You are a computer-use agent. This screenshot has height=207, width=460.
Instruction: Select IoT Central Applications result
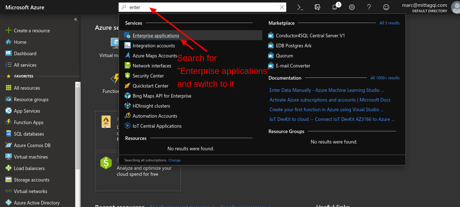pyautogui.click(x=157, y=126)
